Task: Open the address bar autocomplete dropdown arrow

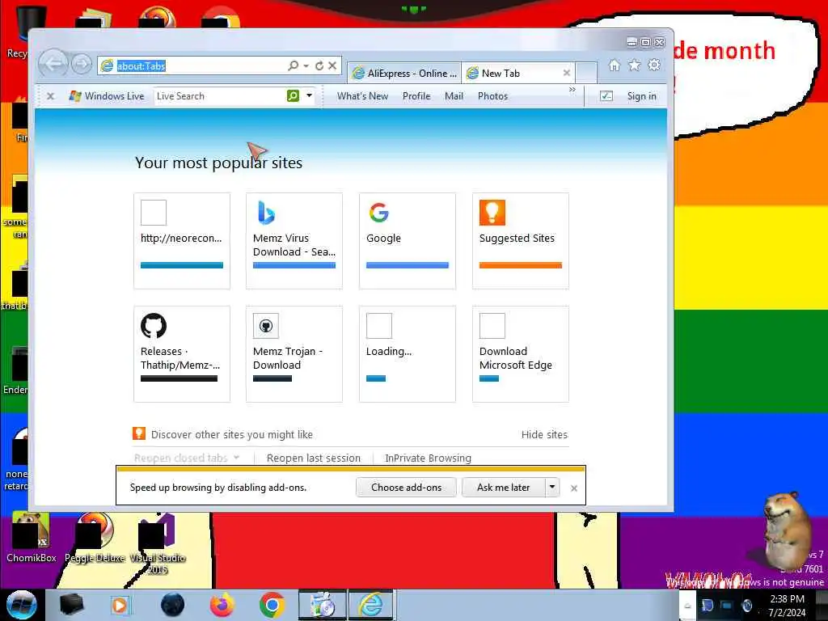Action: pos(306,66)
